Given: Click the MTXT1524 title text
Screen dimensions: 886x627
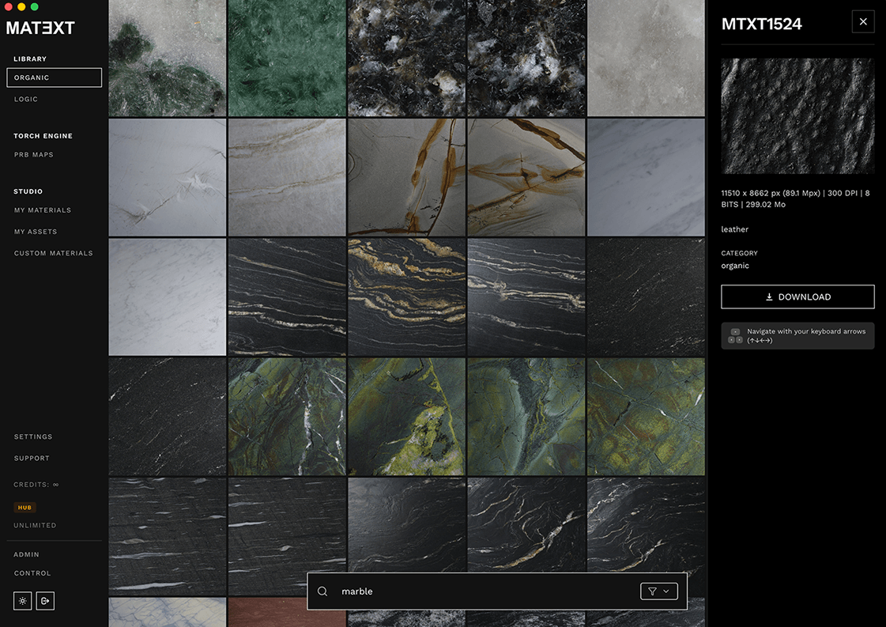Looking at the screenshot, I should pos(761,24).
